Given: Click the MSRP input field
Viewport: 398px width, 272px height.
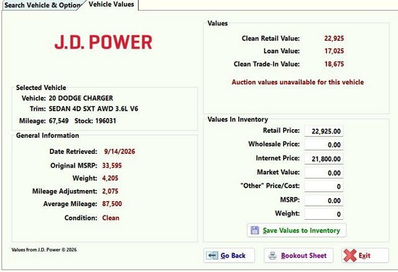Looking at the screenshot, I should [x=324, y=201].
